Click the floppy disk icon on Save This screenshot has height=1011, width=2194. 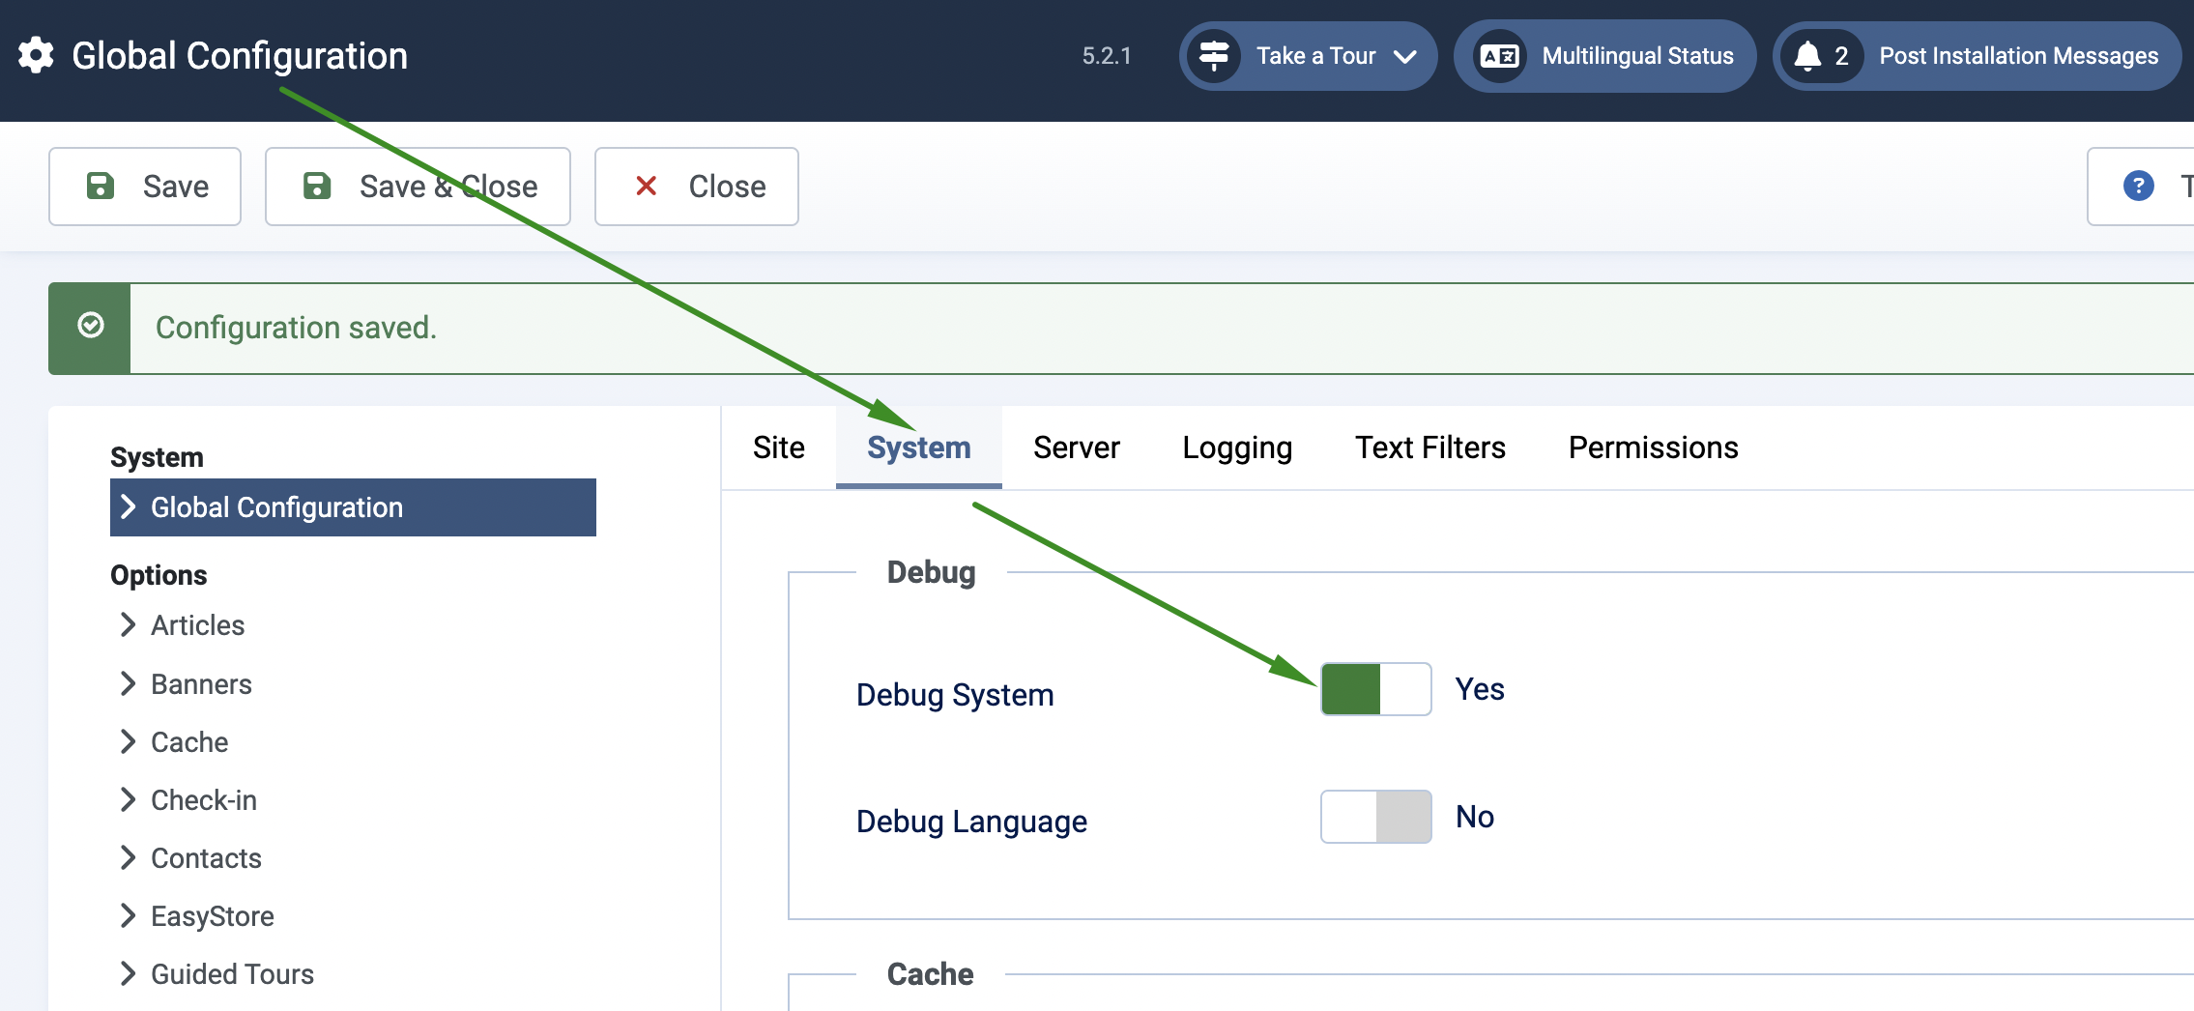coord(101,186)
